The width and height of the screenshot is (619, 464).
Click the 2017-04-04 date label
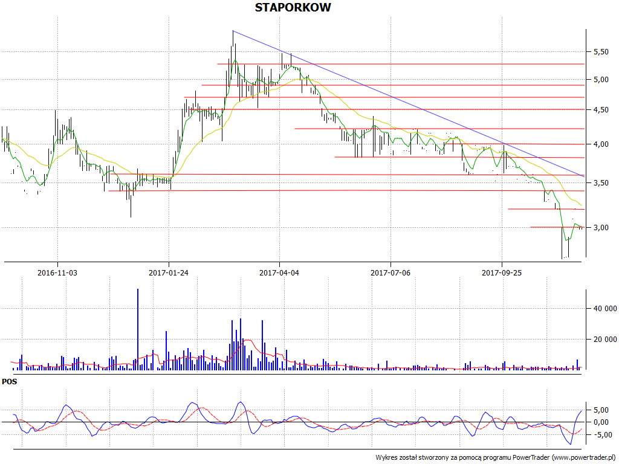click(x=279, y=272)
